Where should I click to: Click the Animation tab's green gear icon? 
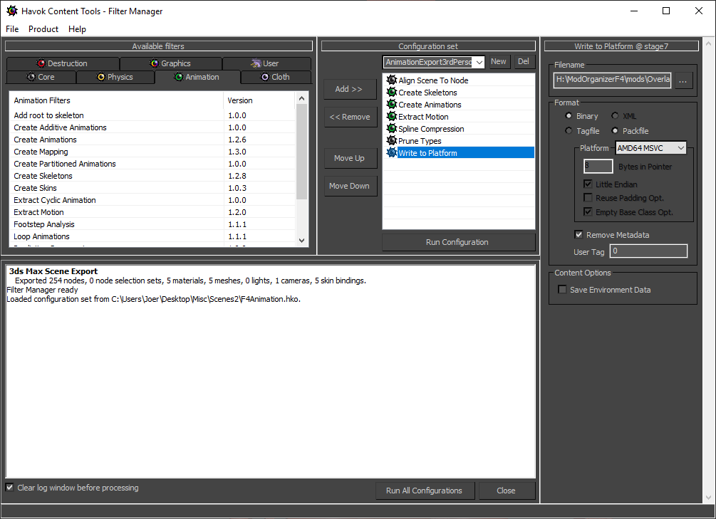point(179,77)
